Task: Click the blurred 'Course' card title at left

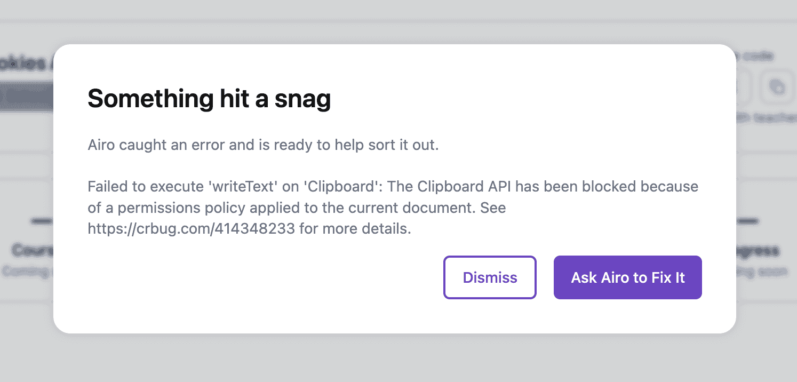Action: tap(32, 250)
